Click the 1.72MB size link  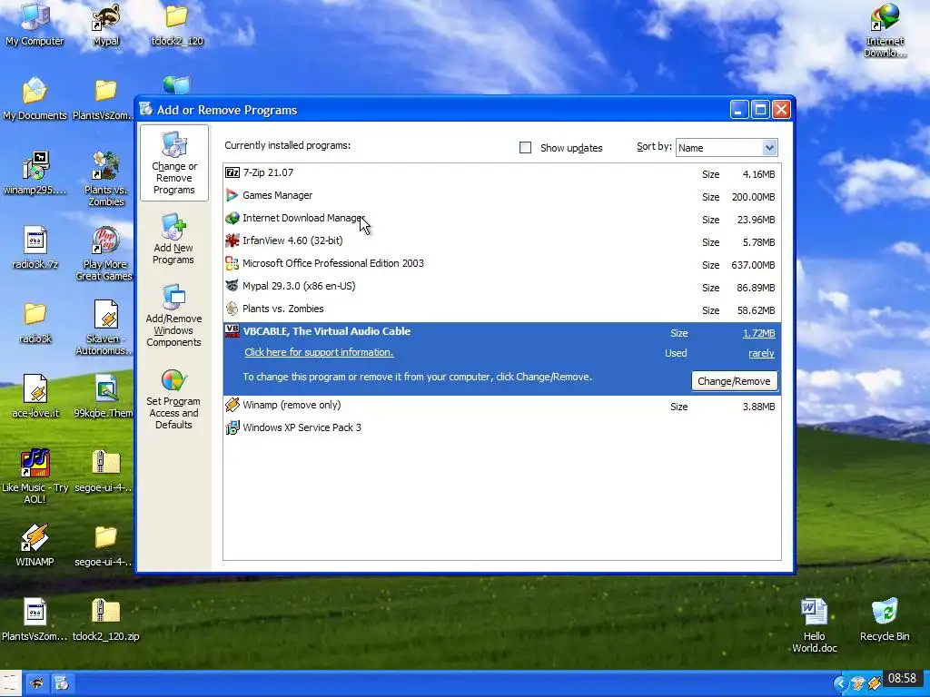click(758, 333)
